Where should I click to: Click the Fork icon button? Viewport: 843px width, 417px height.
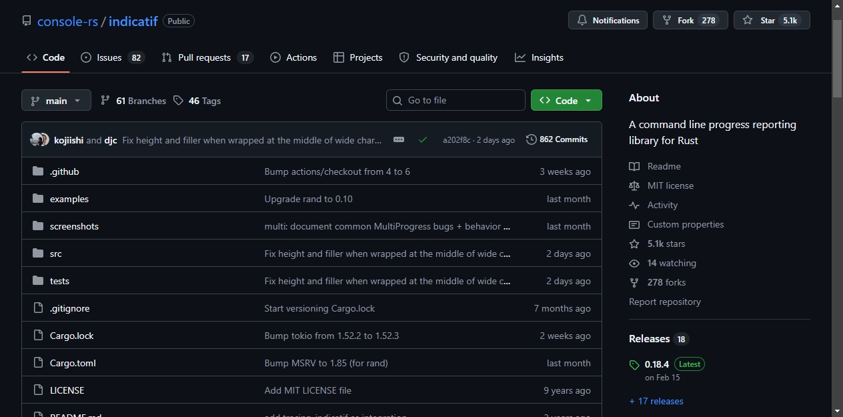pos(667,21)
